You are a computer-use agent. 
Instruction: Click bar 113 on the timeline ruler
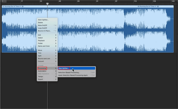coord(135,2)
